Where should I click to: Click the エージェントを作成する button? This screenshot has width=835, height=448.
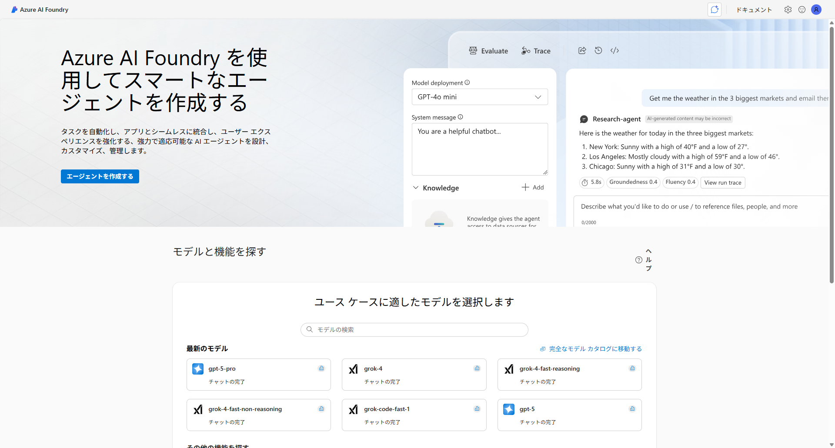(100, 176)
